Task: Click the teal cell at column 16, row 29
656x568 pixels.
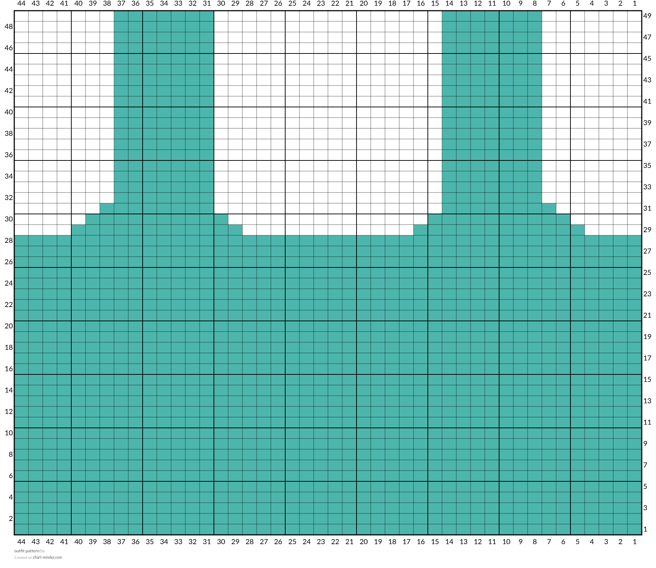Action: point(421,230)
